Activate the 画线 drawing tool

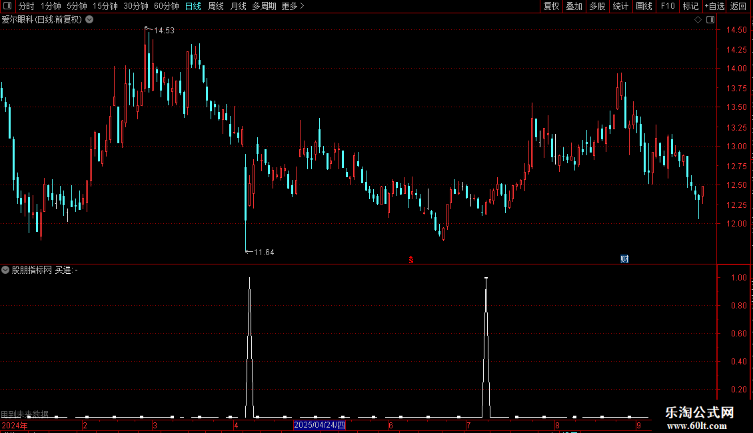pos(644,6)
